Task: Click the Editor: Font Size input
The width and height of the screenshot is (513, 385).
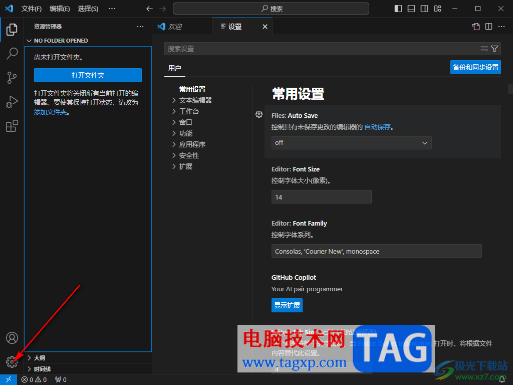Action: click(321, 197)
